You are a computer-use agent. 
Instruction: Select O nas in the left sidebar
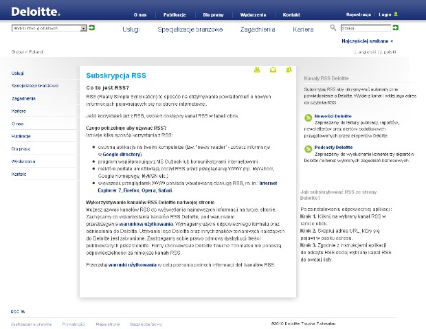(x=17, y=124)
